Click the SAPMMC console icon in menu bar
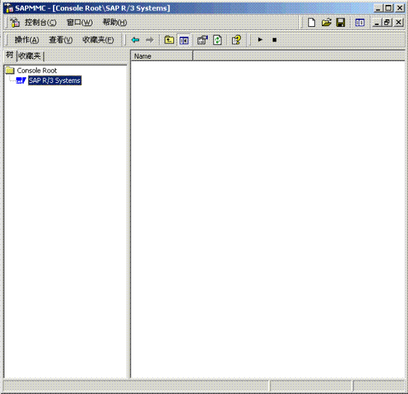The height and width of the screenshot is (394, 408). (x=15, y=23)
